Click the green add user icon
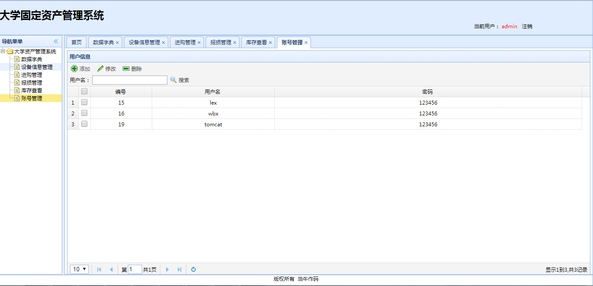This screenshot has height=286, width=593. pyautogui.click(x=74, y=69)
